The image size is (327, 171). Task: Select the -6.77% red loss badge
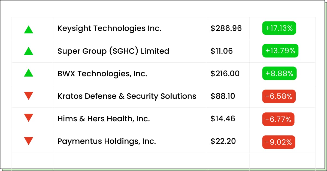(x=278, y=119)
